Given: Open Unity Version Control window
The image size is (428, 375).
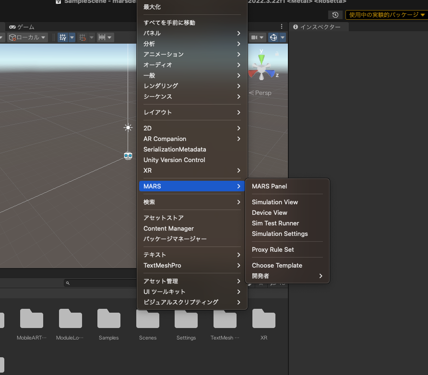Looking at the screenshot, I should pos(192,160).
